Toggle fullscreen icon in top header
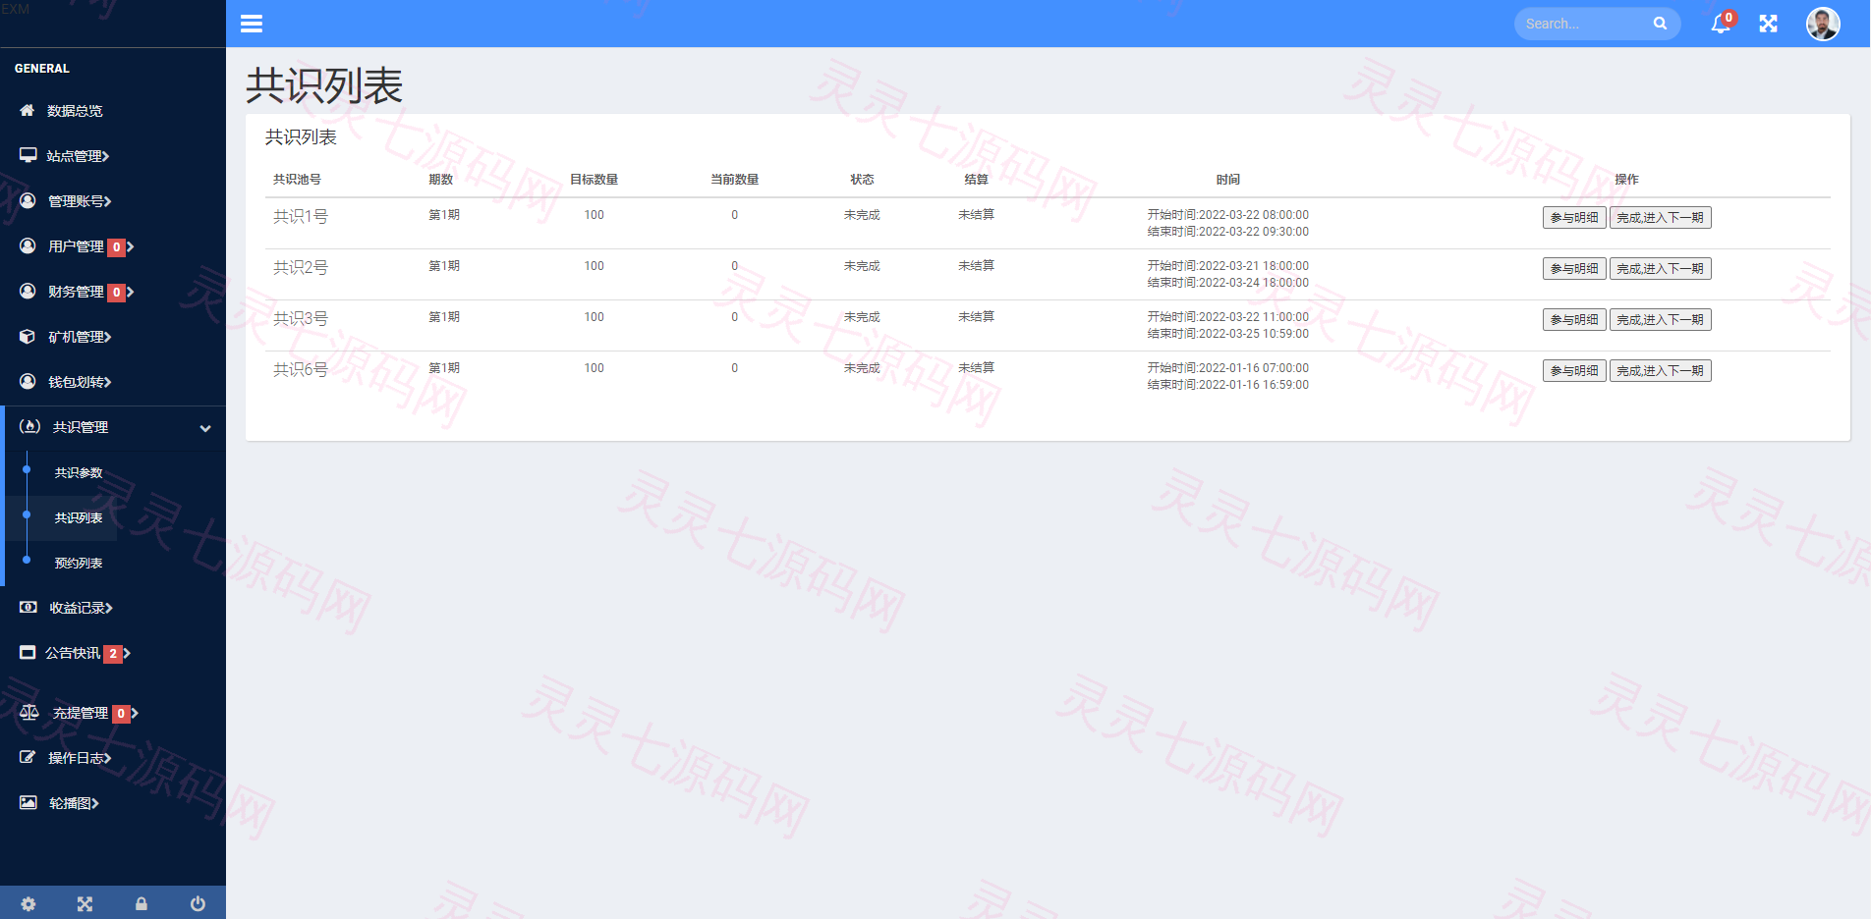The height and width of the screenshot is (919, 1871). click(1769, 24)
